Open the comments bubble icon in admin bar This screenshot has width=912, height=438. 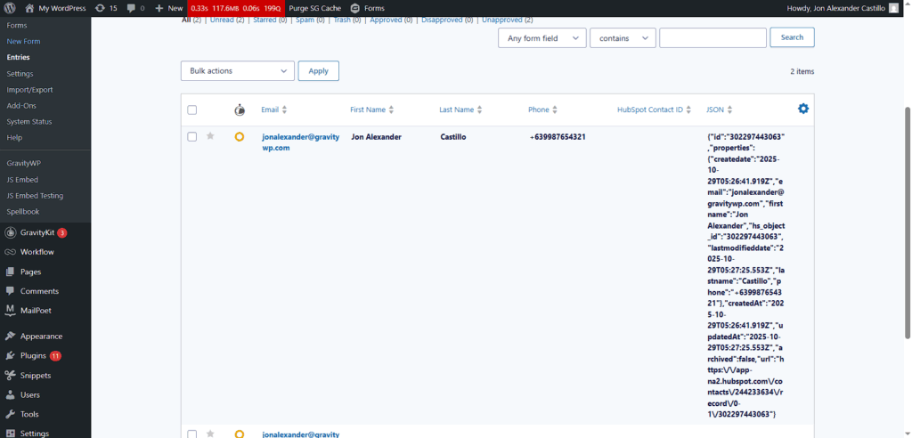[131, 8]
